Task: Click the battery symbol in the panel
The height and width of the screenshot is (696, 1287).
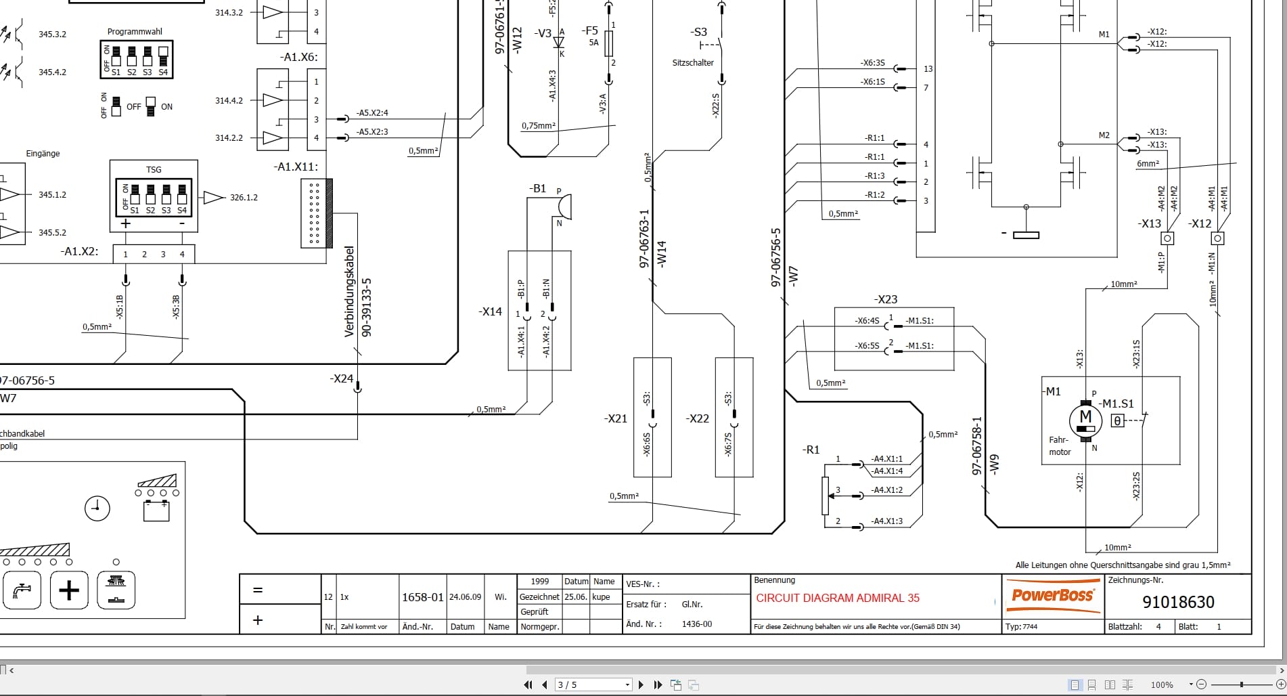Action: coord(156,510)
